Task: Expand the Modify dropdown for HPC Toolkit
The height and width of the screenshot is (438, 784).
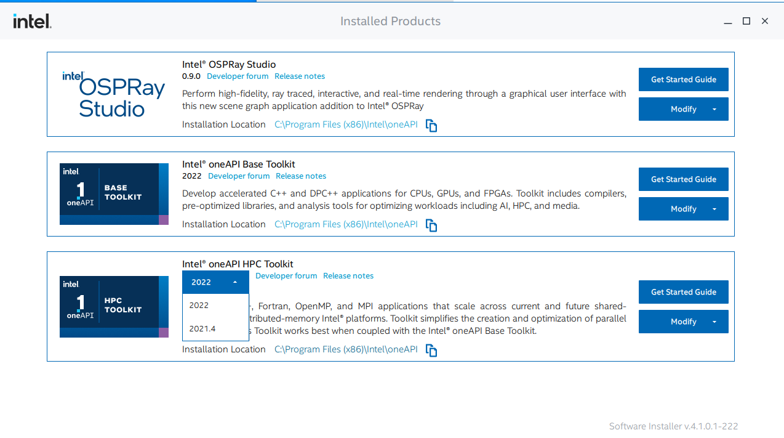Action: (714, 321)
